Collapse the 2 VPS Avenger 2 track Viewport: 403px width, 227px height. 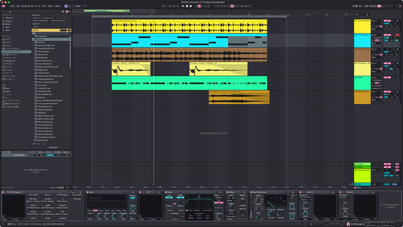(355, 35)
